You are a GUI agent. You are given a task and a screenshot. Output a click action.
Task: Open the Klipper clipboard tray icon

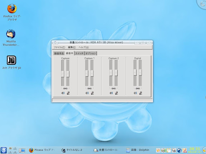point(169,150)
